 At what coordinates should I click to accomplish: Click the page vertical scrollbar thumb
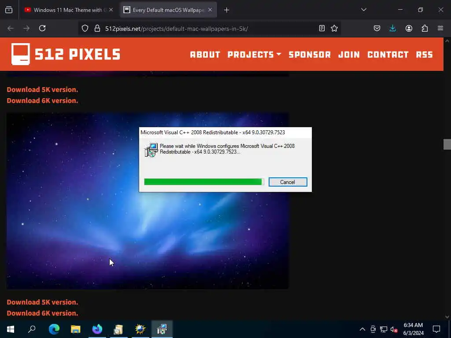447,144
